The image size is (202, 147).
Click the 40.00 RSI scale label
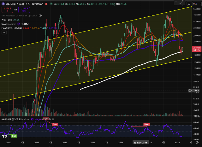click(x=196, y=134)
